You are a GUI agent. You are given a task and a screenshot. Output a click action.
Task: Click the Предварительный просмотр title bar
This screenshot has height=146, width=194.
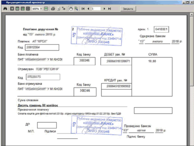[x=91, y=2]
